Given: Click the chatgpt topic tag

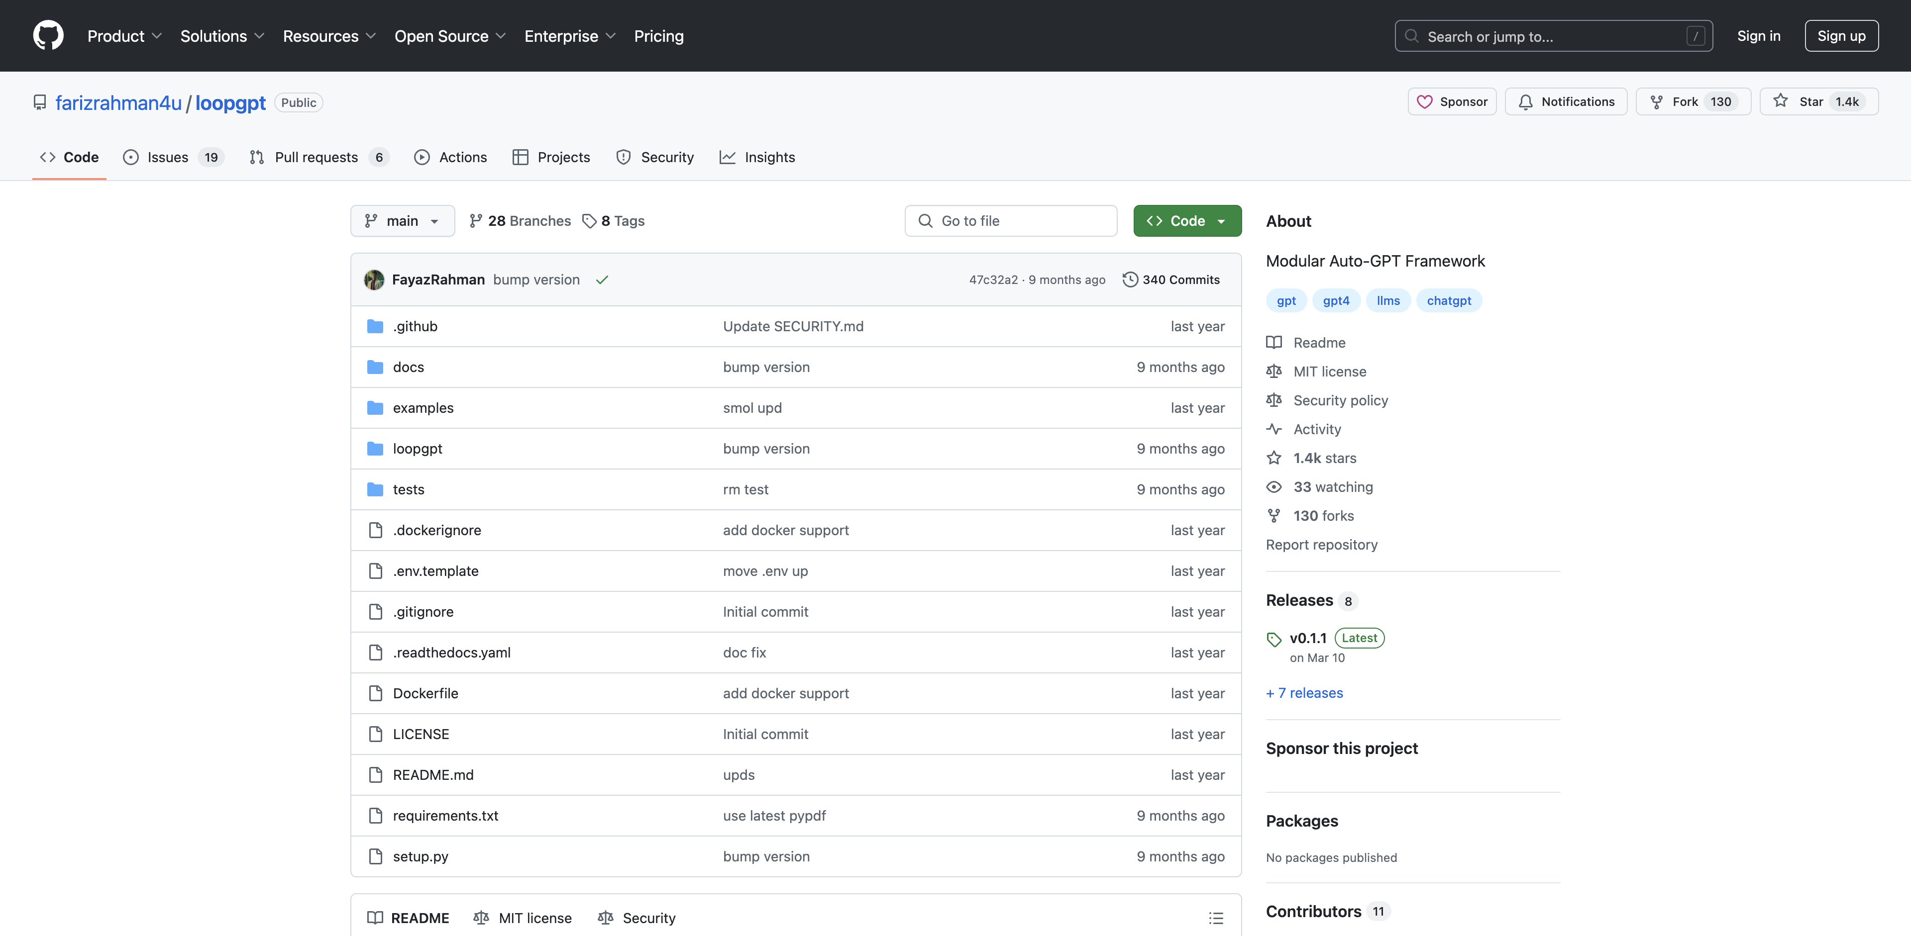Looking at the screenshot, I should 1449,300.
